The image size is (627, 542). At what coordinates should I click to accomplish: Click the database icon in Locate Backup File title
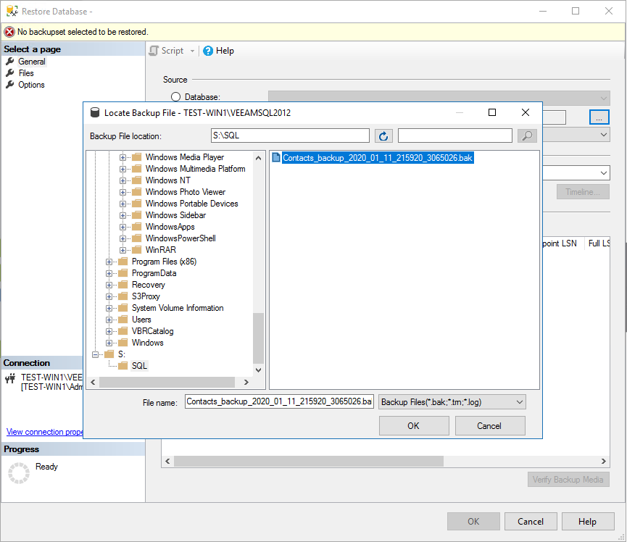click(x=95, y=113)
